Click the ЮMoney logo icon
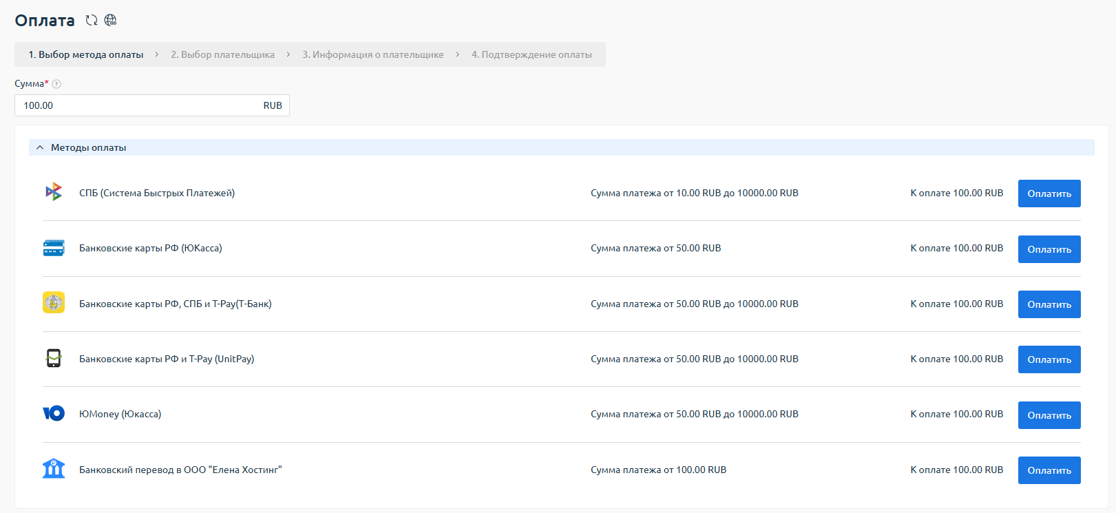 [54, 413]
